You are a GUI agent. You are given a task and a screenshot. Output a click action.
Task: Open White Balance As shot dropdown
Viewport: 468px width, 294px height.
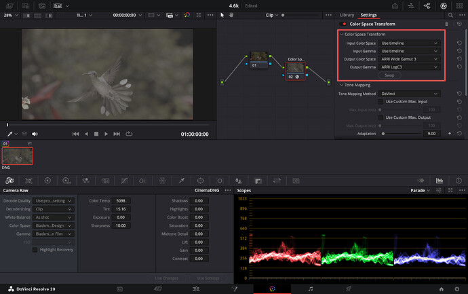coord(54,217)
